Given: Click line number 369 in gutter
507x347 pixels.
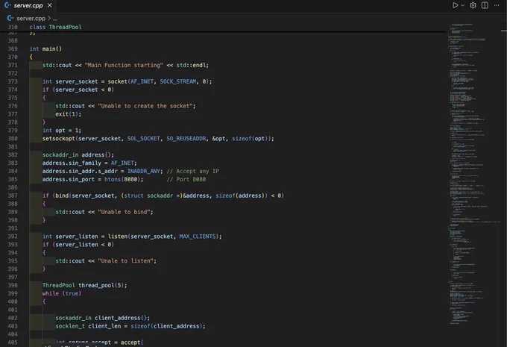Looking at the screenshot, I should (x=13, y=49).
